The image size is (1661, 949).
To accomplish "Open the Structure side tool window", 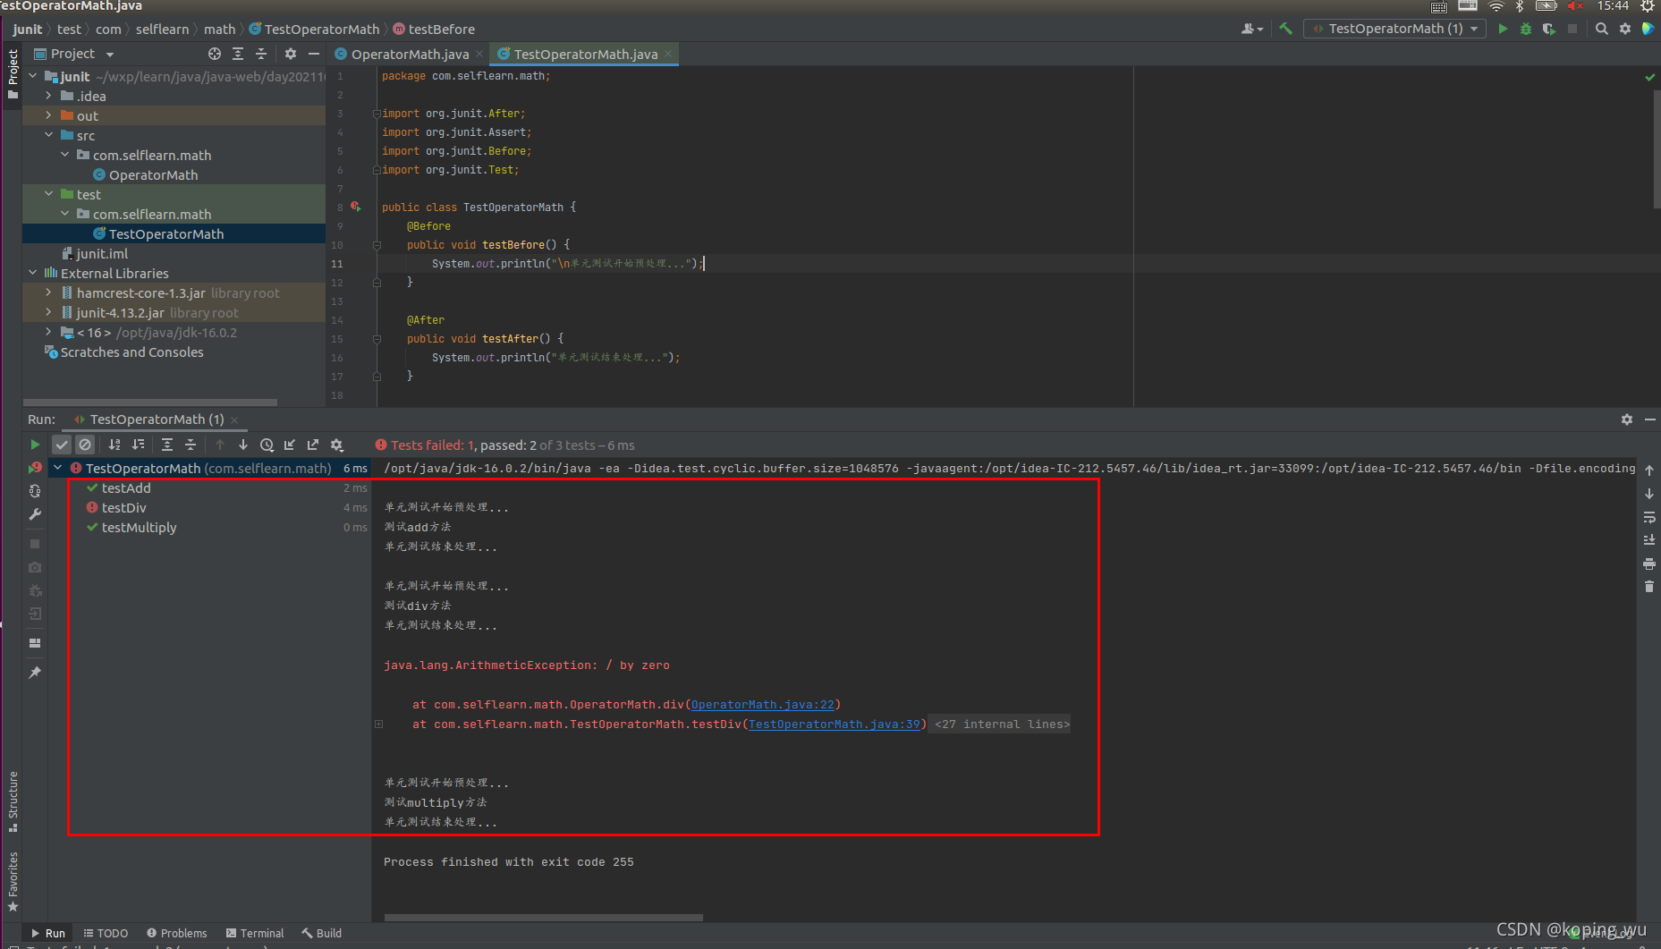I will click(x=13, y=801).
